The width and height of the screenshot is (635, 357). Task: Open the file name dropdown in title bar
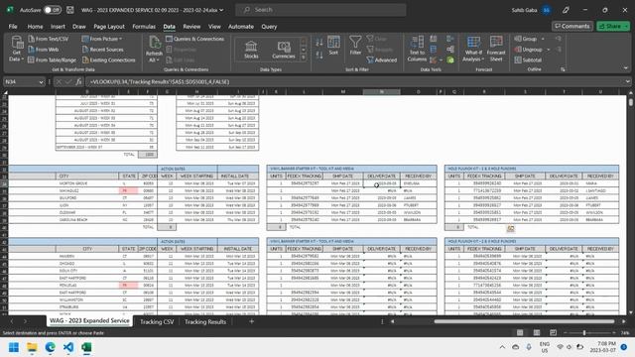[x=221, y=10]
